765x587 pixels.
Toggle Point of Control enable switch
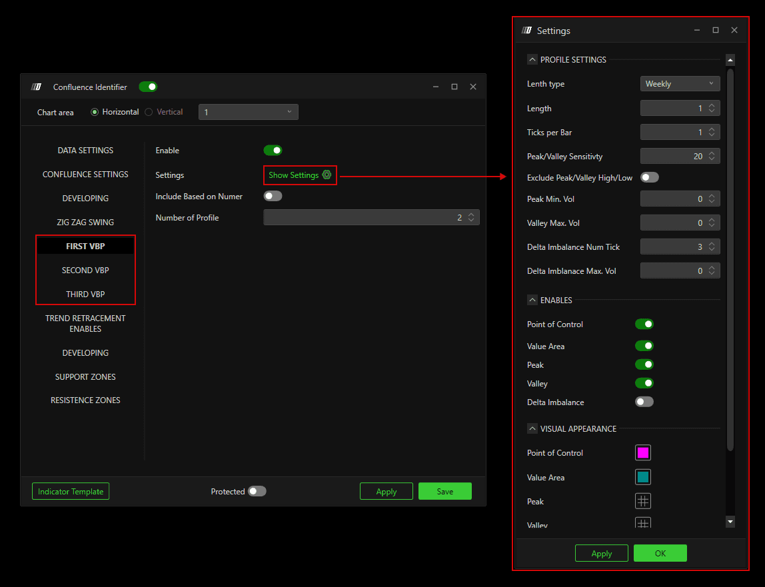[644, 324]
